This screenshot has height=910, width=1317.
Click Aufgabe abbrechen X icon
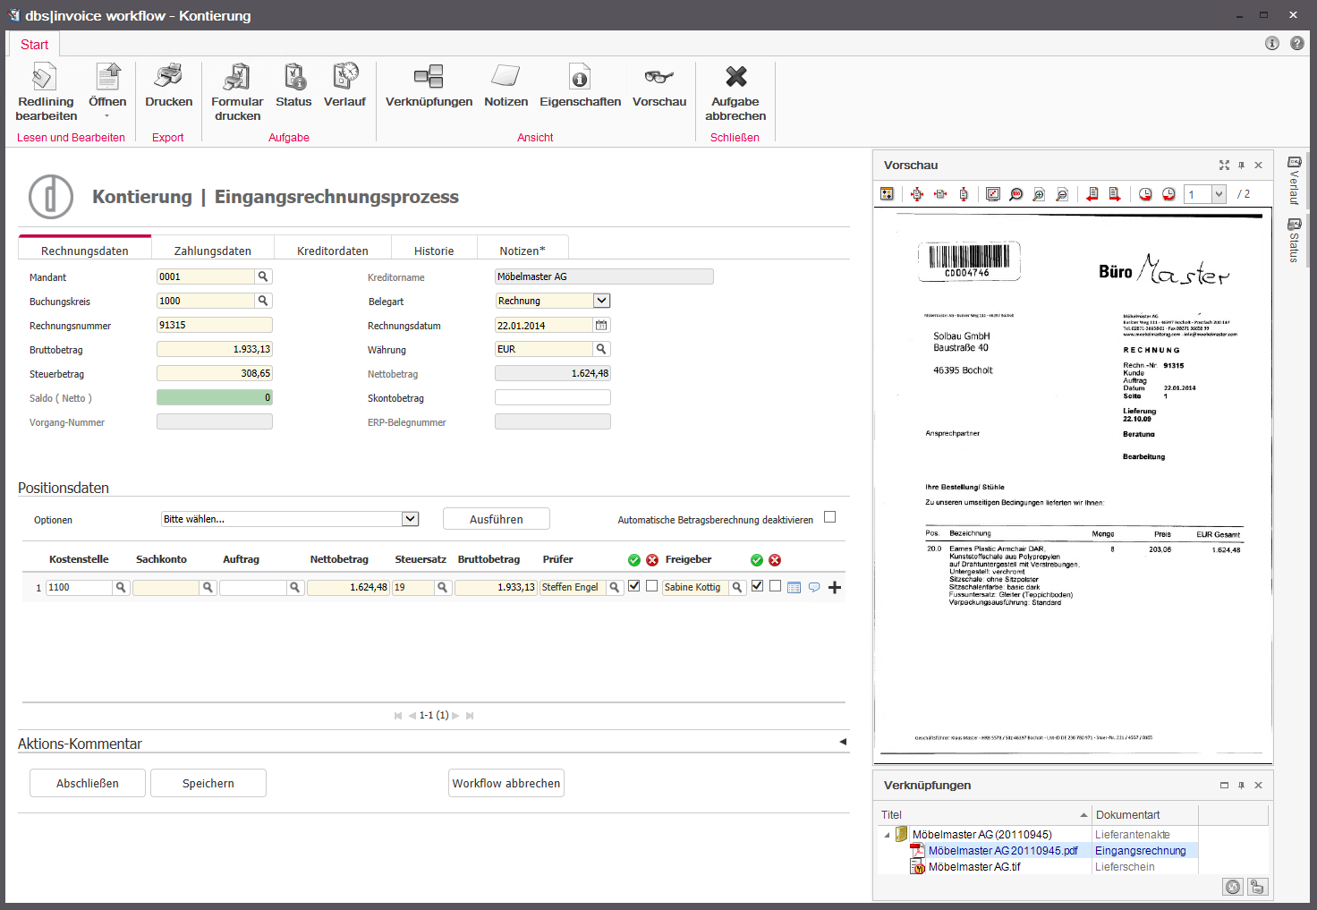[x=735, y=77]
